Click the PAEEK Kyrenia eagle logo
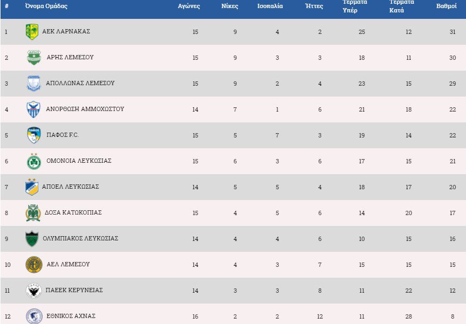Viewport: 466px width, 324px height. (33, 291)
